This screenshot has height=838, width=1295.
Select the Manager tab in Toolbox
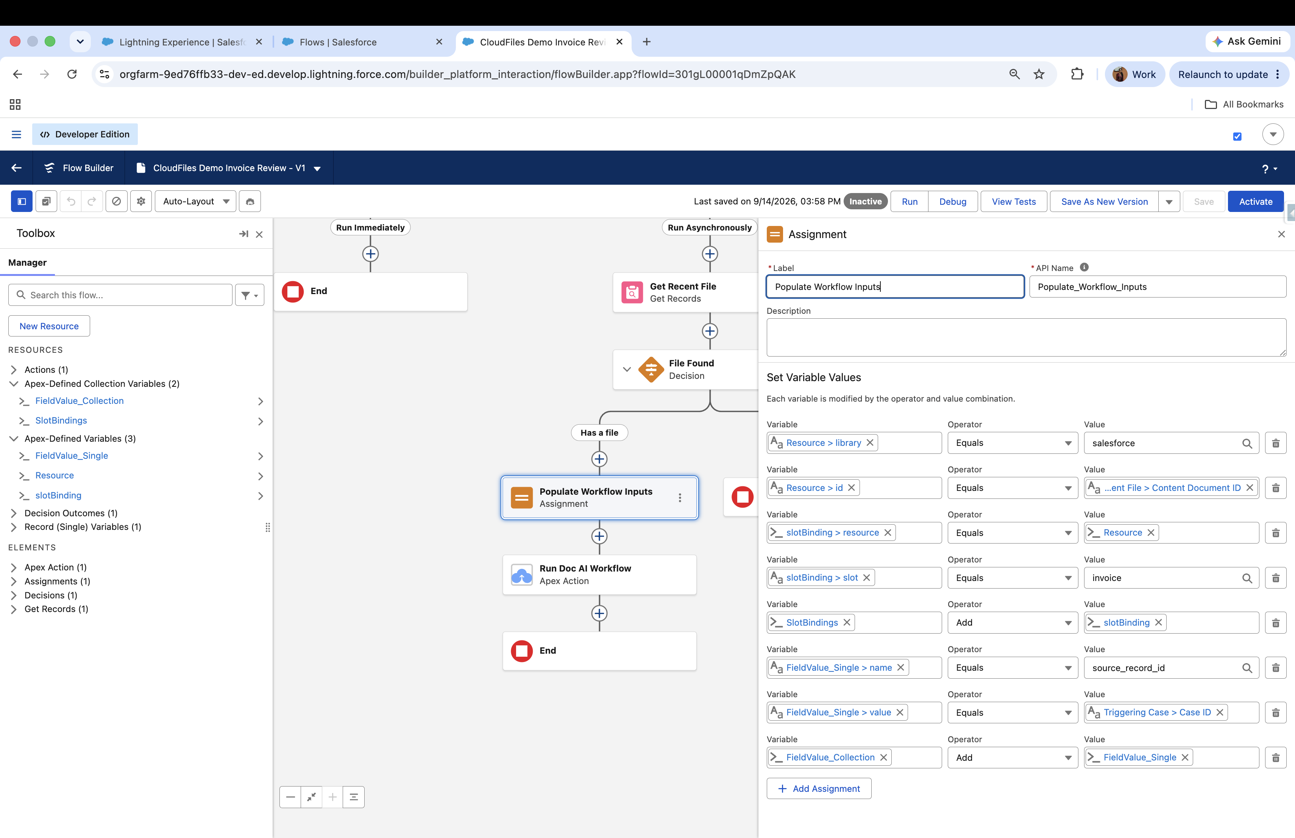(x=27, y=263)
